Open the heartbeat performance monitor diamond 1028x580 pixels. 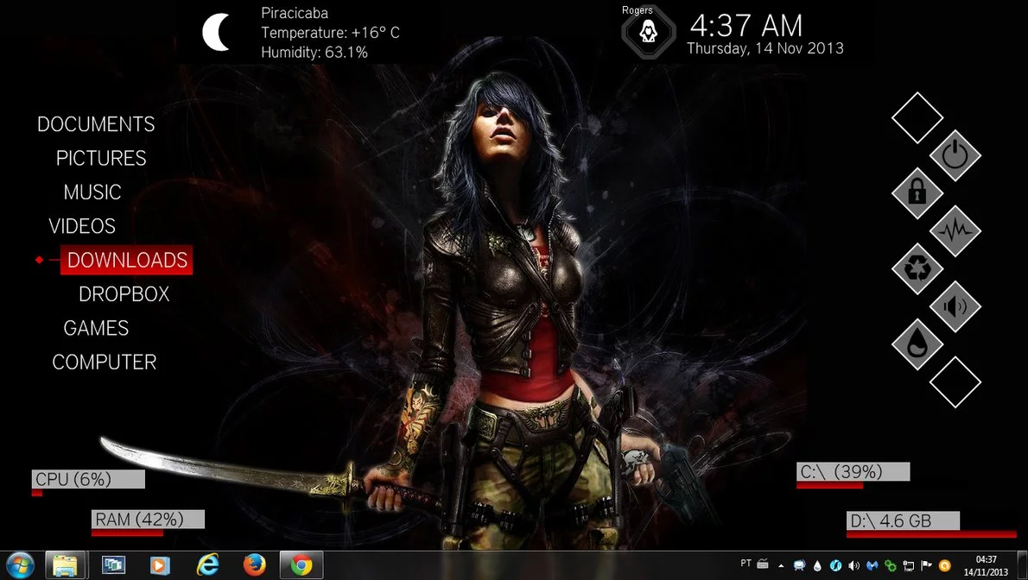(x=955, y=231)
